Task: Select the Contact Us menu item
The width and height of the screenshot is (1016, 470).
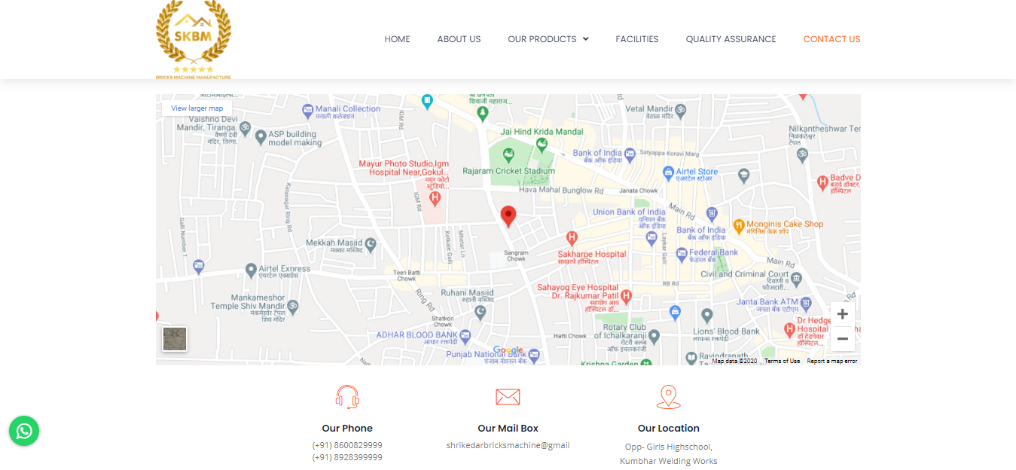Action: [x=831, y=39]
